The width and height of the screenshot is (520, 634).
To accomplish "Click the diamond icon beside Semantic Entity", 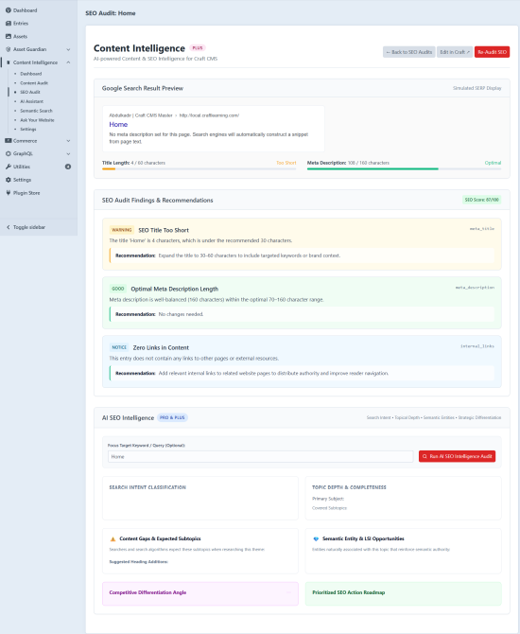I will [316, 539].
